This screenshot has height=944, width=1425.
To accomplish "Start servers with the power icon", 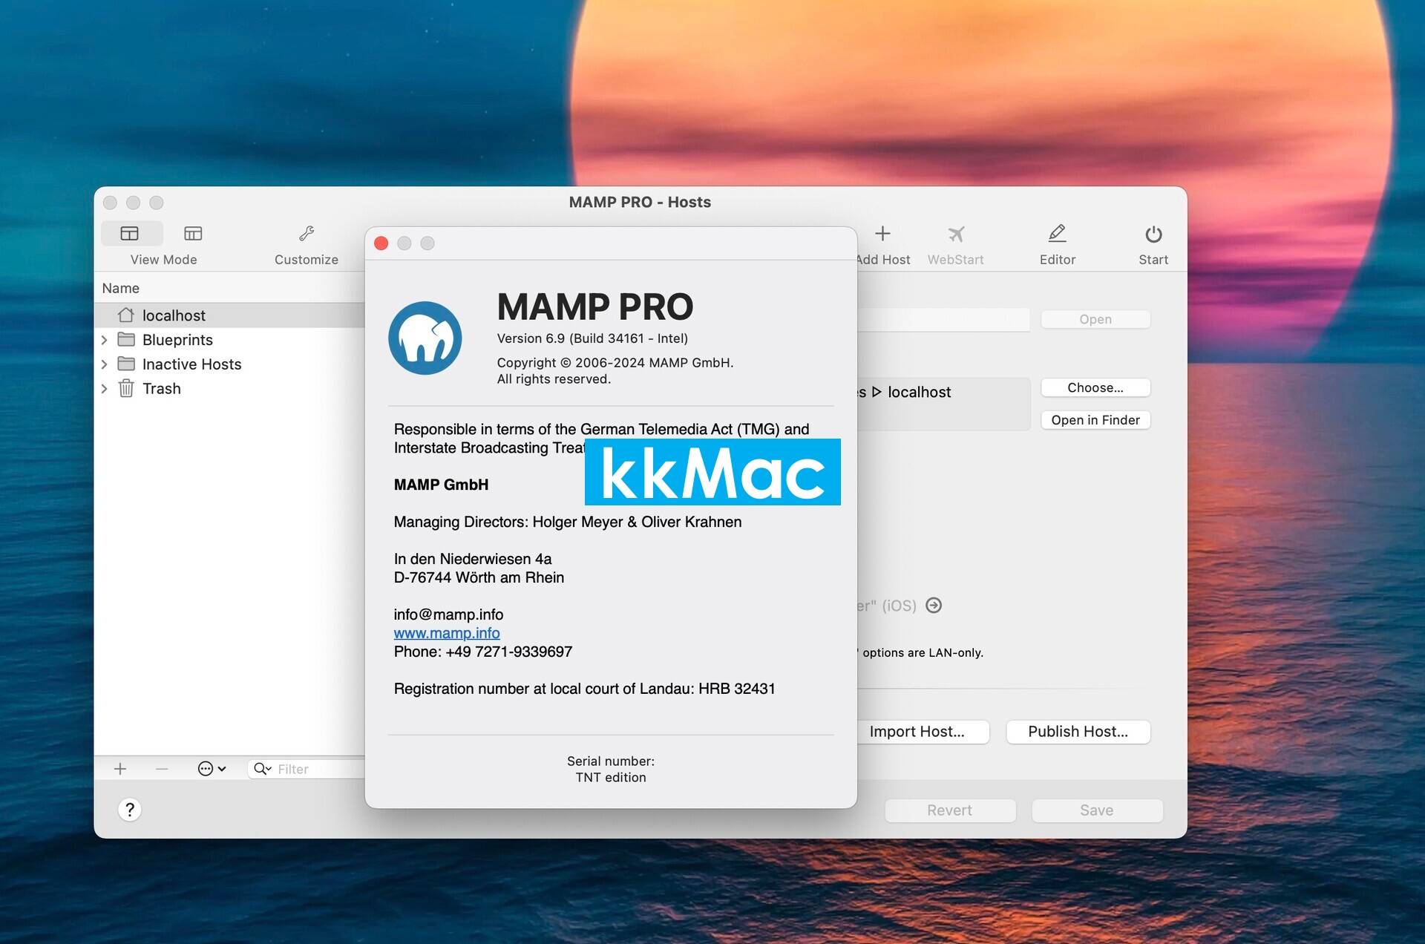I will pyautogui.click(x=1153, y=235).
